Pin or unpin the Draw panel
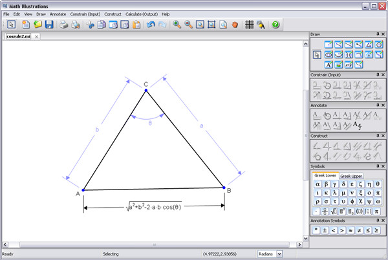388x260 pixels. [377, 32]
